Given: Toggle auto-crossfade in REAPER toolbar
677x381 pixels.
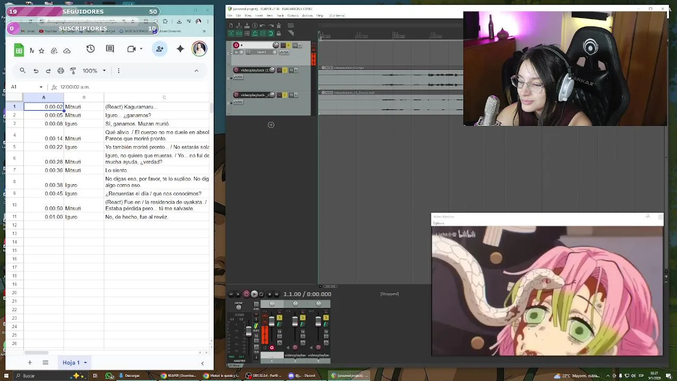Looking at the screenshot, I should point(231,33).
